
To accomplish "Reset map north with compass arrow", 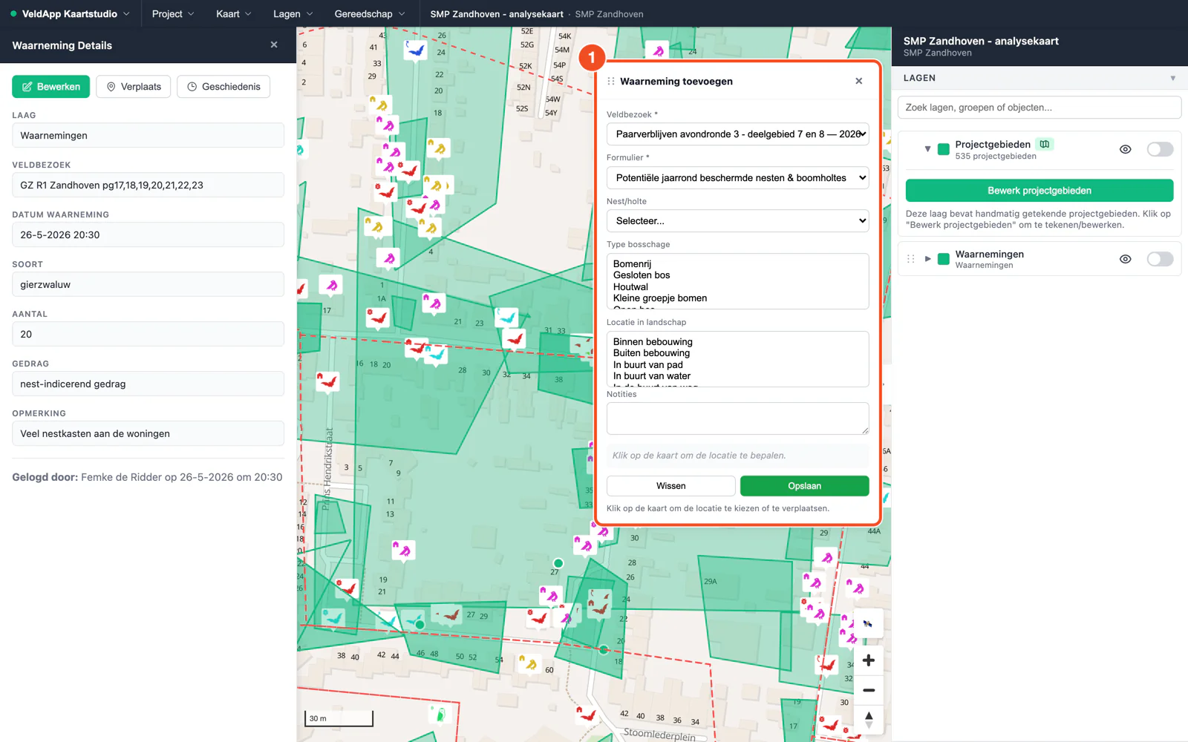I will (868, 719).
